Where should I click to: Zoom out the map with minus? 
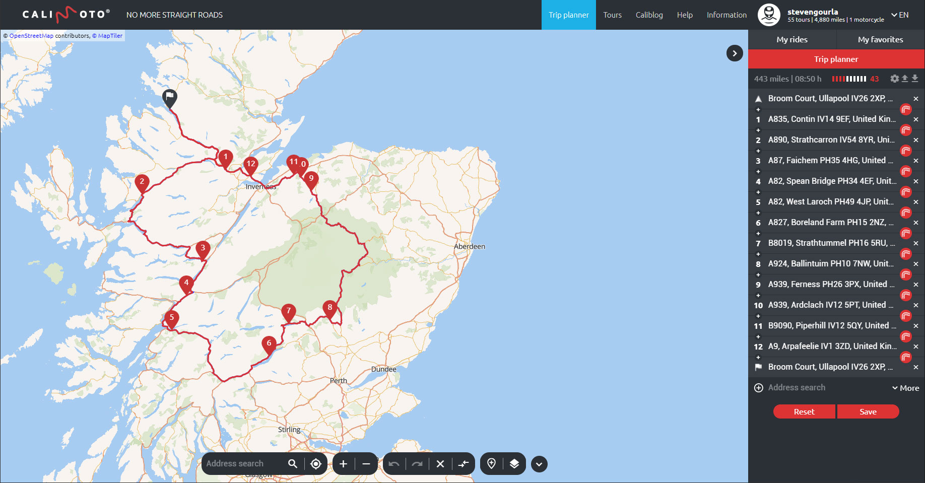pos(366,464)
